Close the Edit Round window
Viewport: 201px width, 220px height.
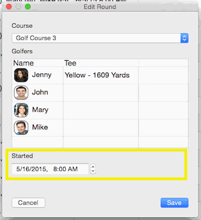coord(9,7)
